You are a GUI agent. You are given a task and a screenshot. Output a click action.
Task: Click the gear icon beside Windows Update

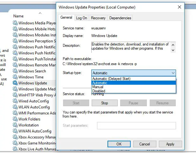click(15, 83)
